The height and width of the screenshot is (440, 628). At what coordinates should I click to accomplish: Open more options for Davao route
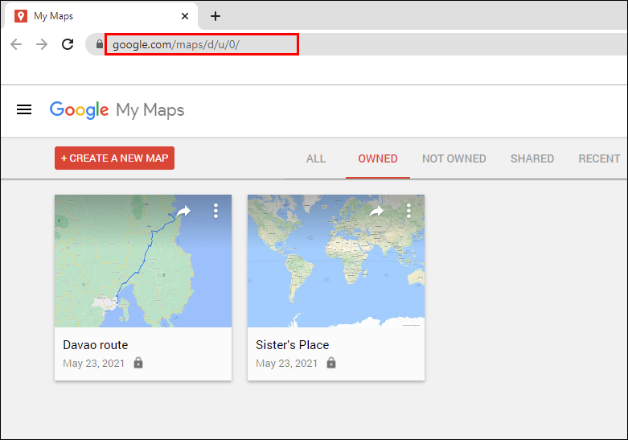[x=215, y=211]
